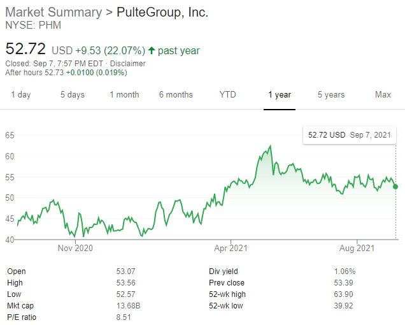Click the Nov 2020 axis label
This screenshot has width=405, height=325.
(75, 248)
